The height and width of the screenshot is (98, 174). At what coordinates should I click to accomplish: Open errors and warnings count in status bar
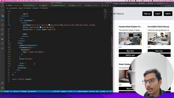tap(16, 91)
